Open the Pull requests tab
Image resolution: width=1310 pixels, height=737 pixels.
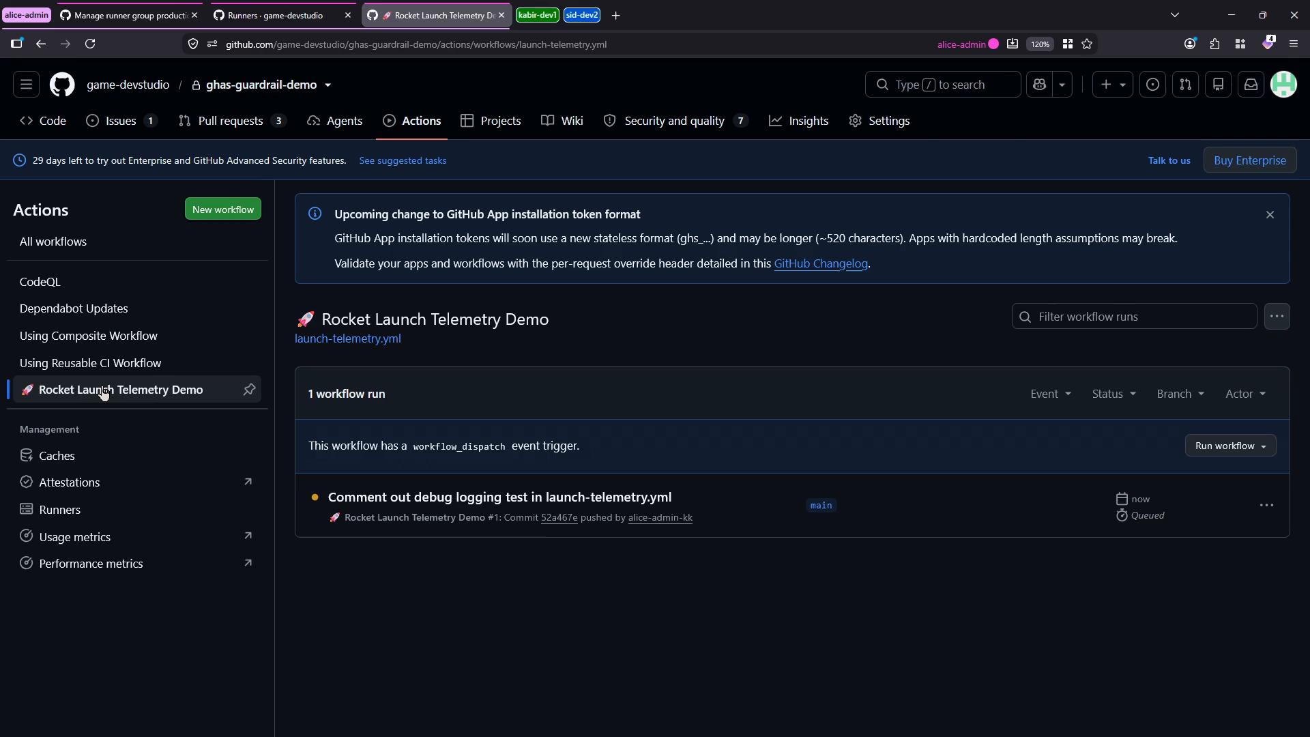pos(232,121)
